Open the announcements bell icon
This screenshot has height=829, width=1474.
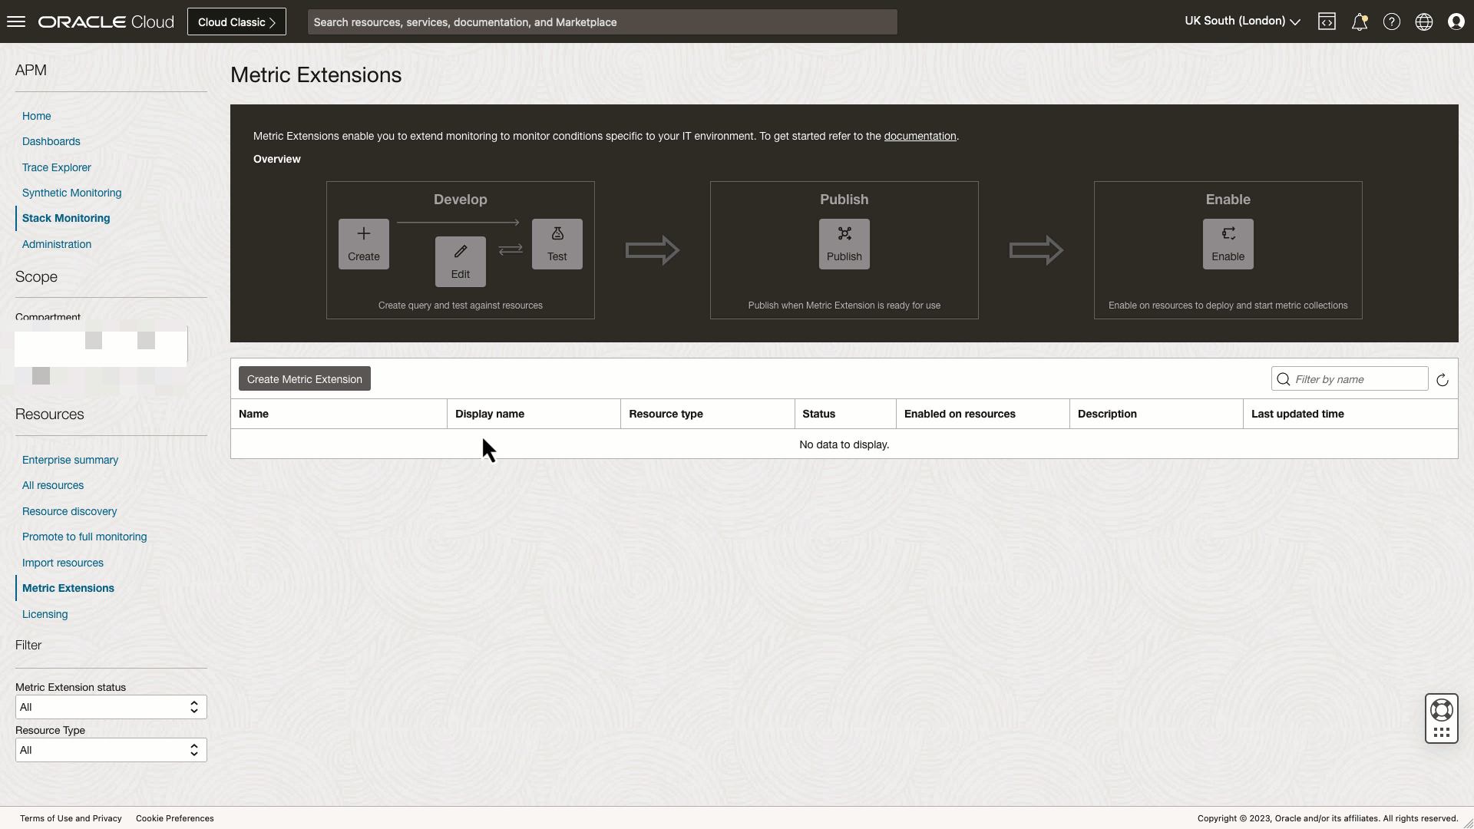(x=1359, y=21)
